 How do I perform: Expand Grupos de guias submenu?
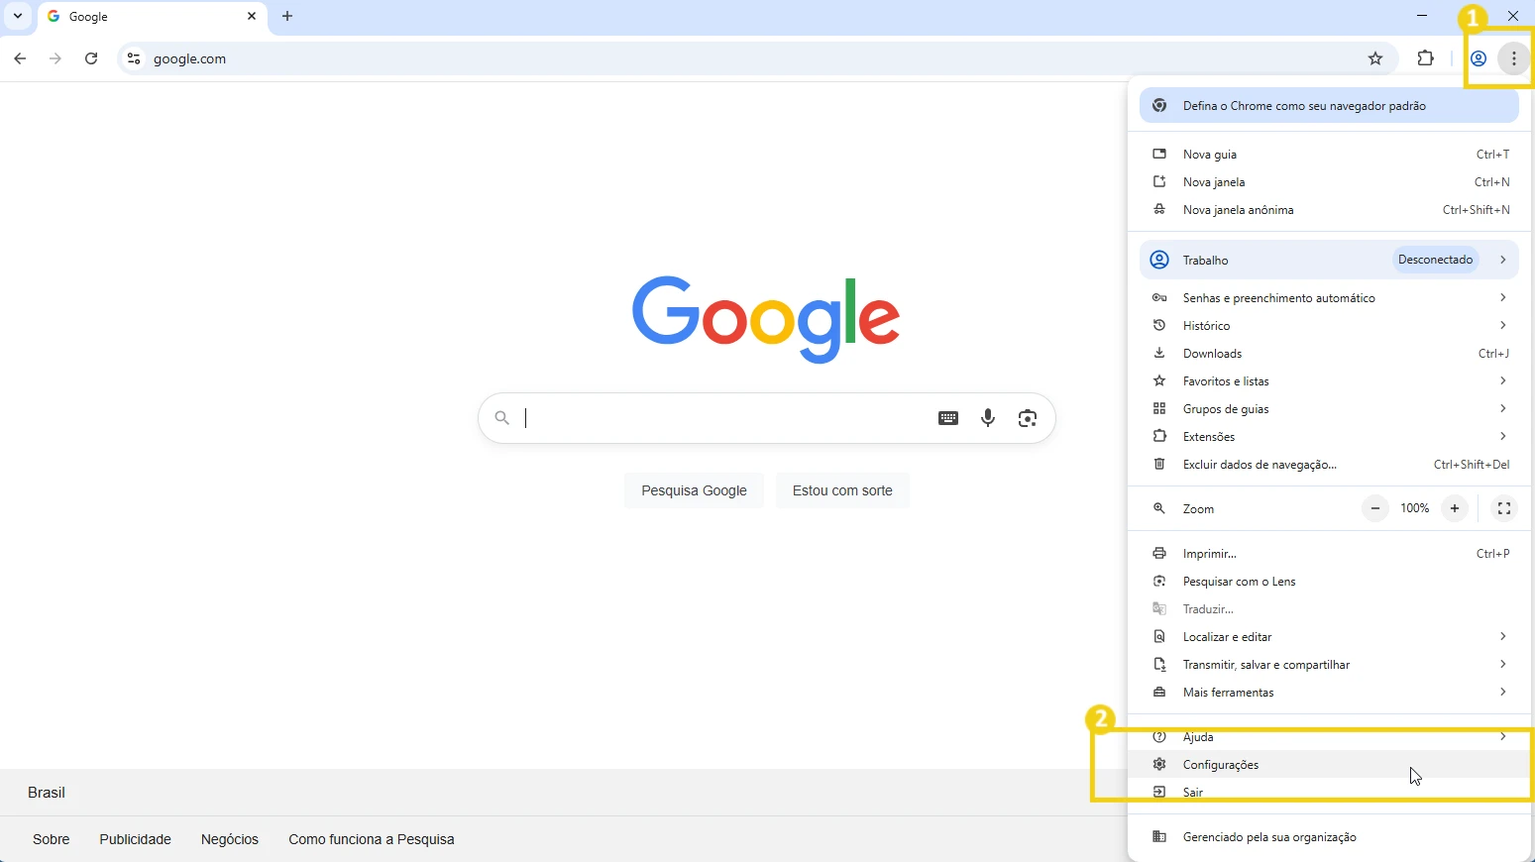tap(1329, 409)
